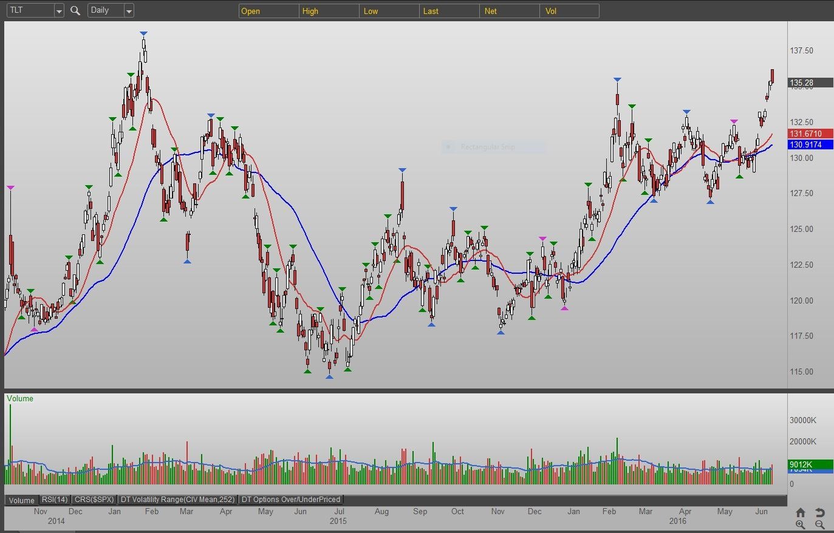Click the green 9012K volume label
This screenshot has width=834, height=533.
coord(810,464)
